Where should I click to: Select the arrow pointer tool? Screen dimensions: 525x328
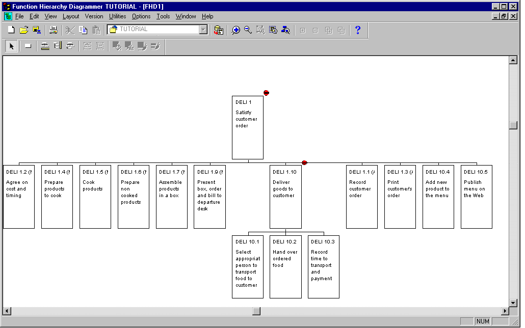tap(12, 46)
